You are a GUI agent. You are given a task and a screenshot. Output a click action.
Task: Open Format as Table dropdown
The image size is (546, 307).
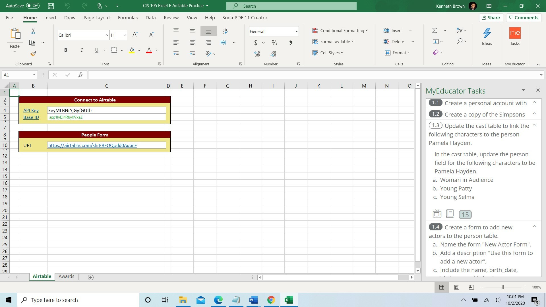pyautogui.click(x=333, y=42)
